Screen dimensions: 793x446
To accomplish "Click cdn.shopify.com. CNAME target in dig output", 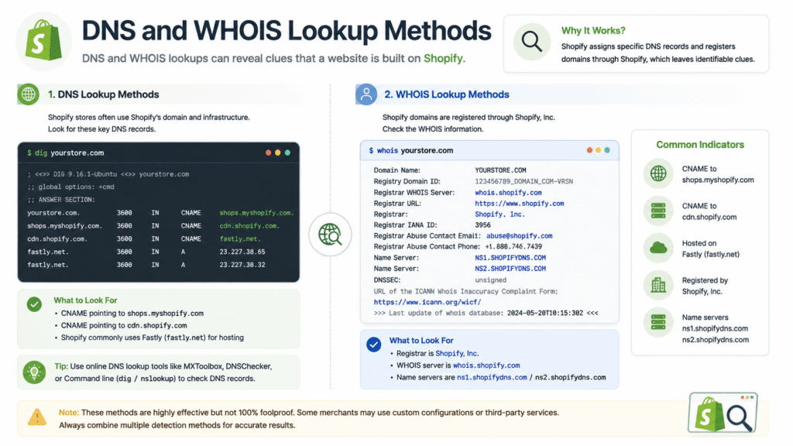I will click(x=249, y=226).
